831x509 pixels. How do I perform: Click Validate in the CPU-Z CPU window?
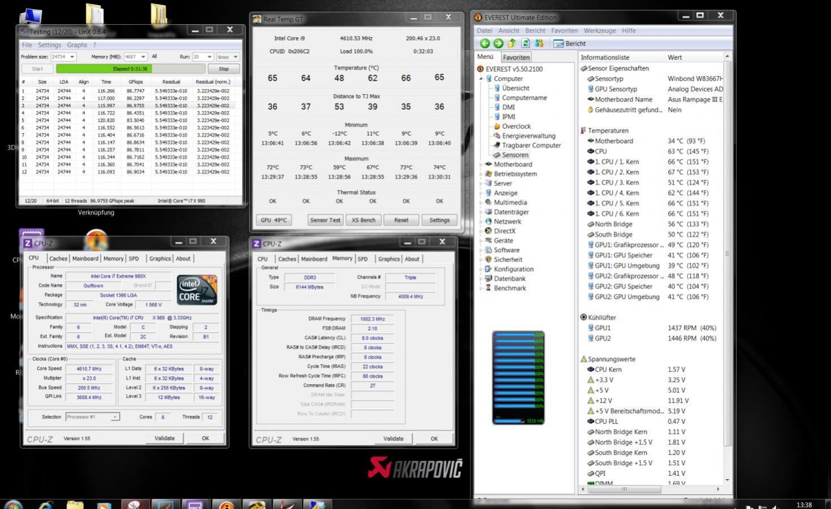tap(165, 438)
